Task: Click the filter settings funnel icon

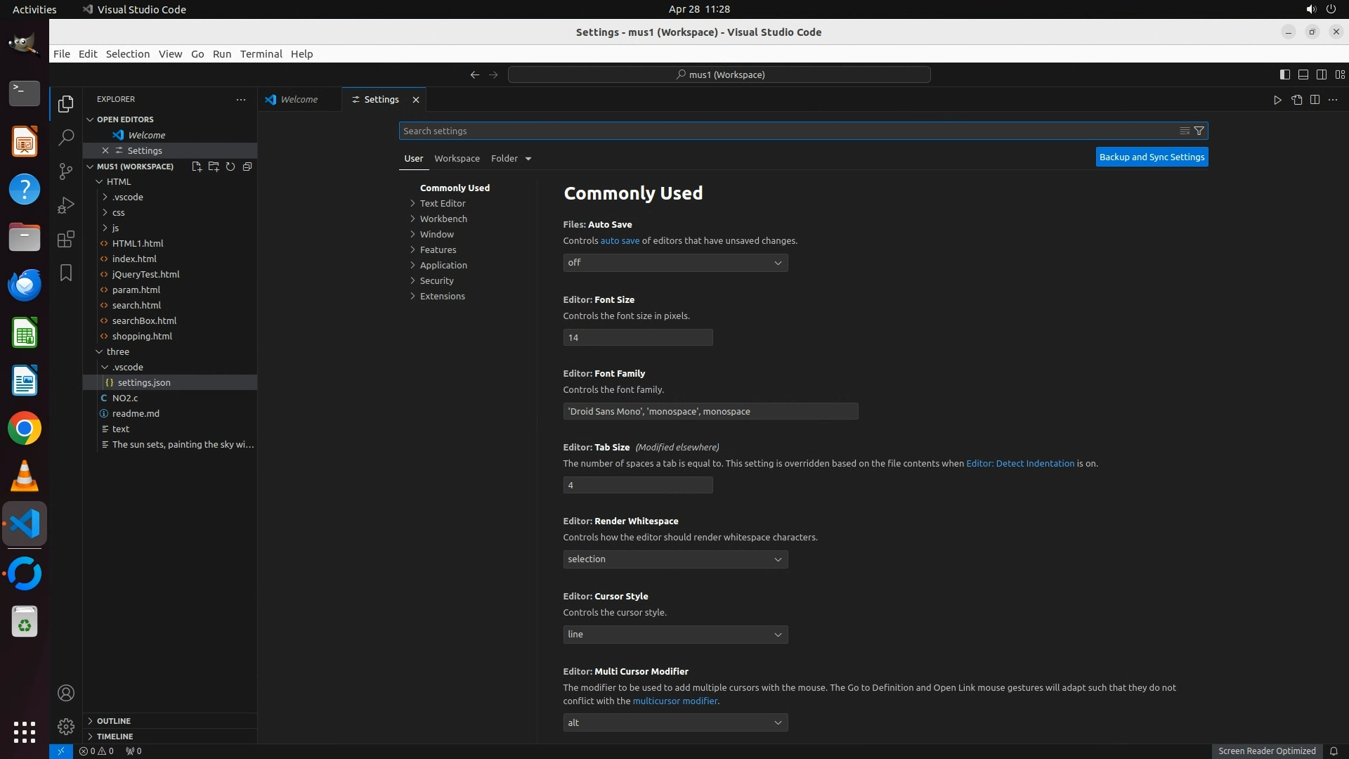Action: tap(1199, 131)
